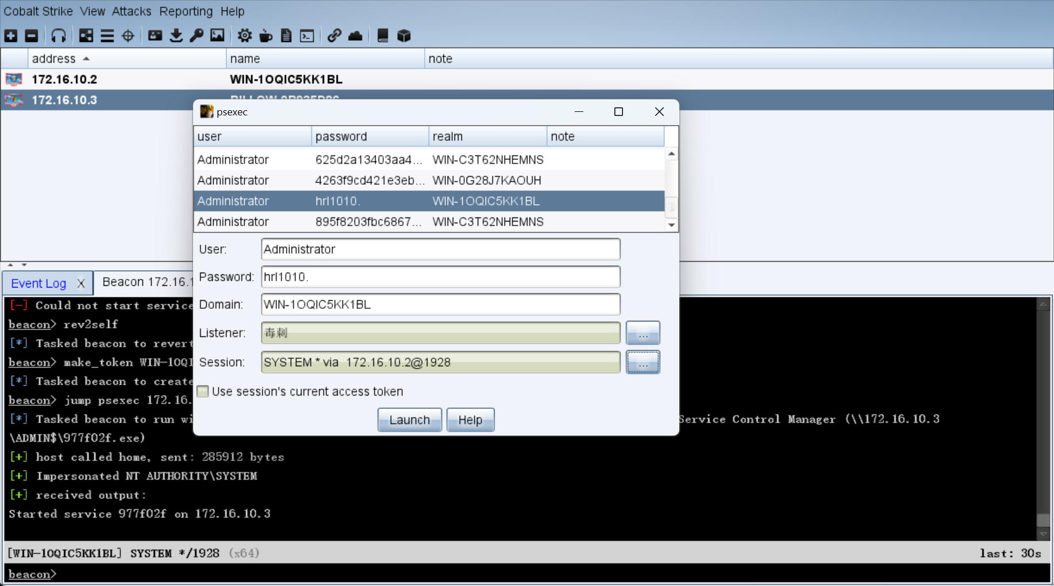This screenshot has width=1054, height=586.
Task: Select credential row with password 895f8203fbc6867
Action: click(429, 222)
